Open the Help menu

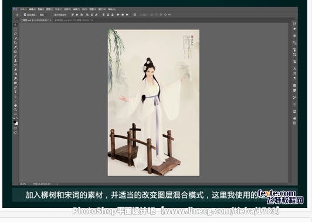point(112,9)
